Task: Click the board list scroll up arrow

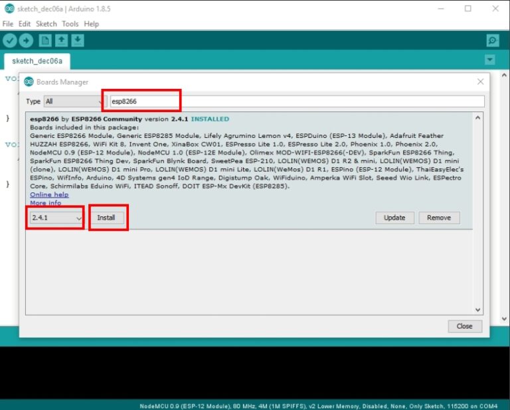Action: click(x=477, y=118)
